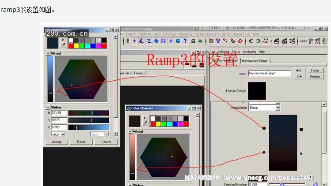Click the ramp name input field
331x186 pixels.
[x=270, y=73]
